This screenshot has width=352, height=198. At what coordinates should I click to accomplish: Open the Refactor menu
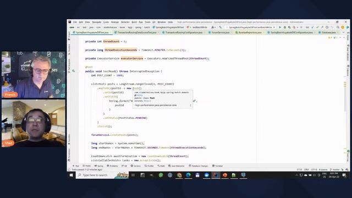tap(125, 22)
